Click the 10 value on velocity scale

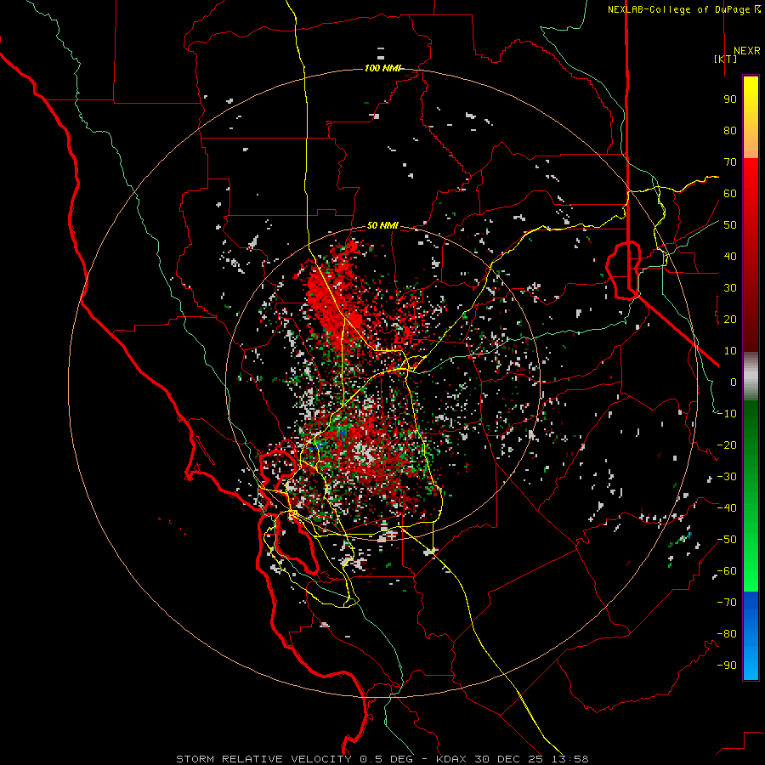[730, 351]
